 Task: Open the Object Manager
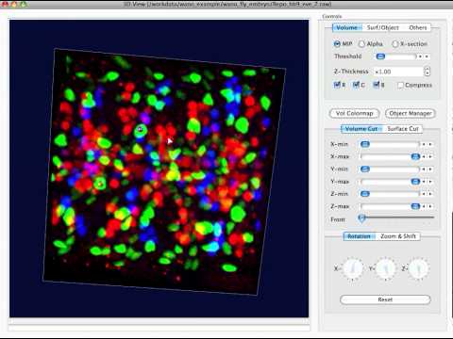[x=411, y=113]
